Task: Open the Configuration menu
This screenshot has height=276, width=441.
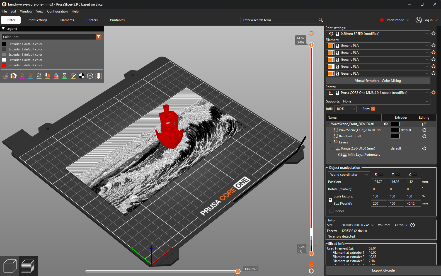Action: click(57, 11)
